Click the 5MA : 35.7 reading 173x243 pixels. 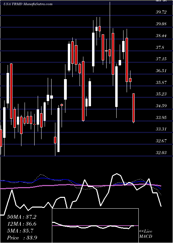tap(20, 231)
